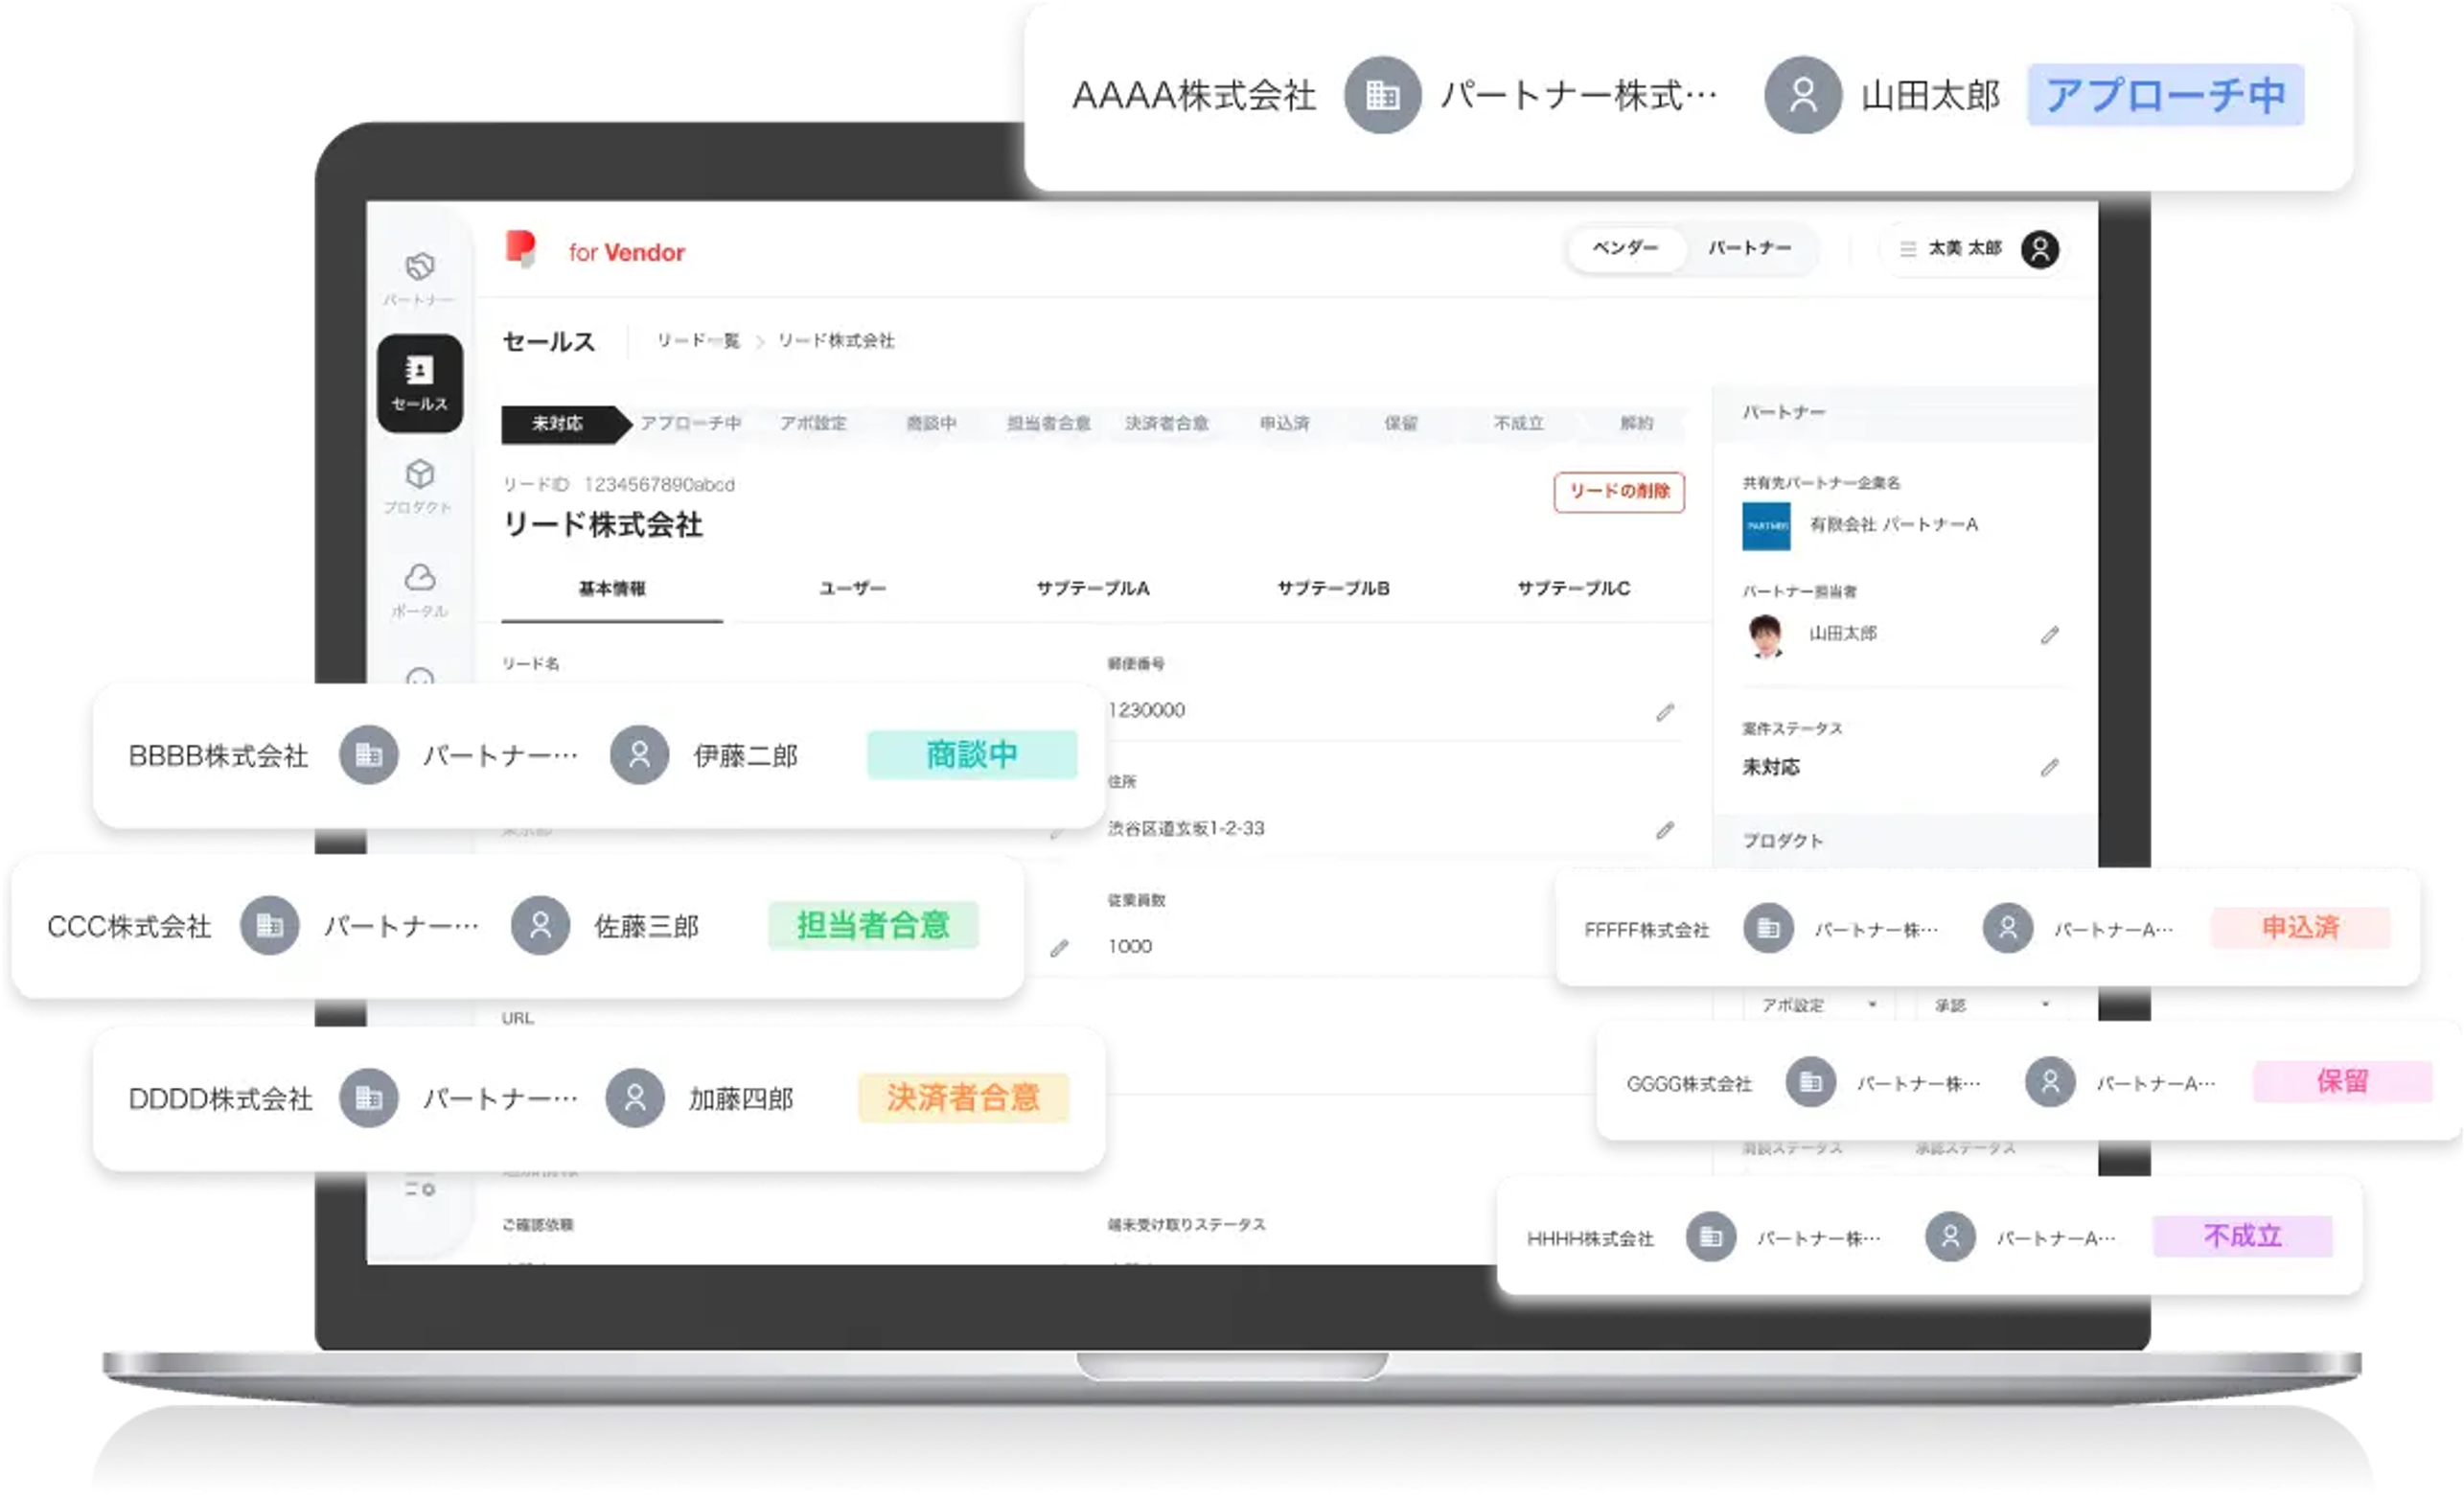Viewport: 2464px width, 1502px height.
Task: Select the Sales sidebar icon
Action: [419, 383]
